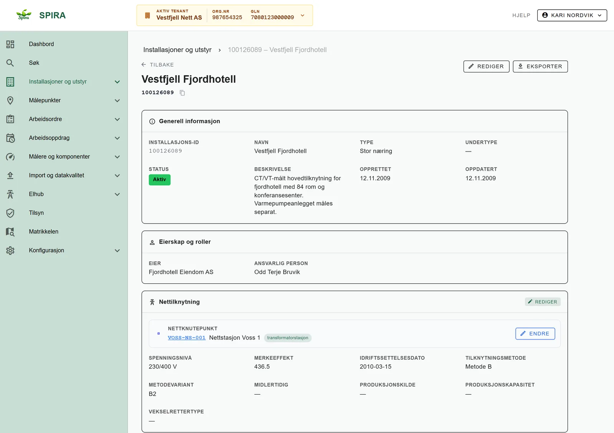Click the owner value Fjordhotell Eiendom AS
This screenshot has width=614, height=433.
pos(181,272)
